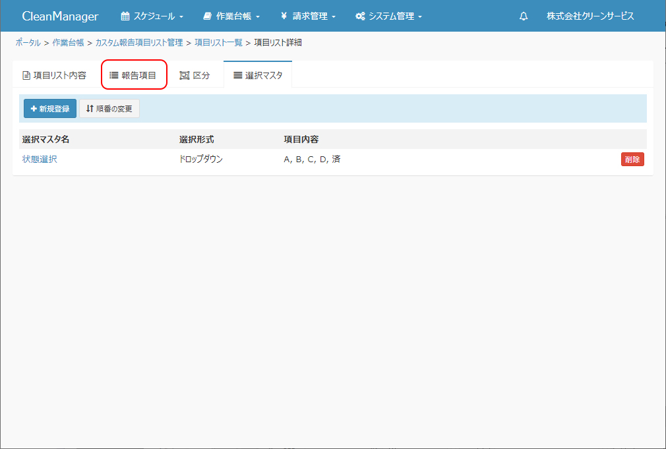Open the 請求管理 dropdown menu
The image size is (666, 449).
tap(308, 16)
